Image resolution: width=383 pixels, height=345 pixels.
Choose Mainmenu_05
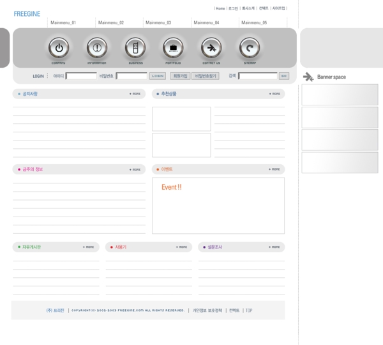point(254,23)
